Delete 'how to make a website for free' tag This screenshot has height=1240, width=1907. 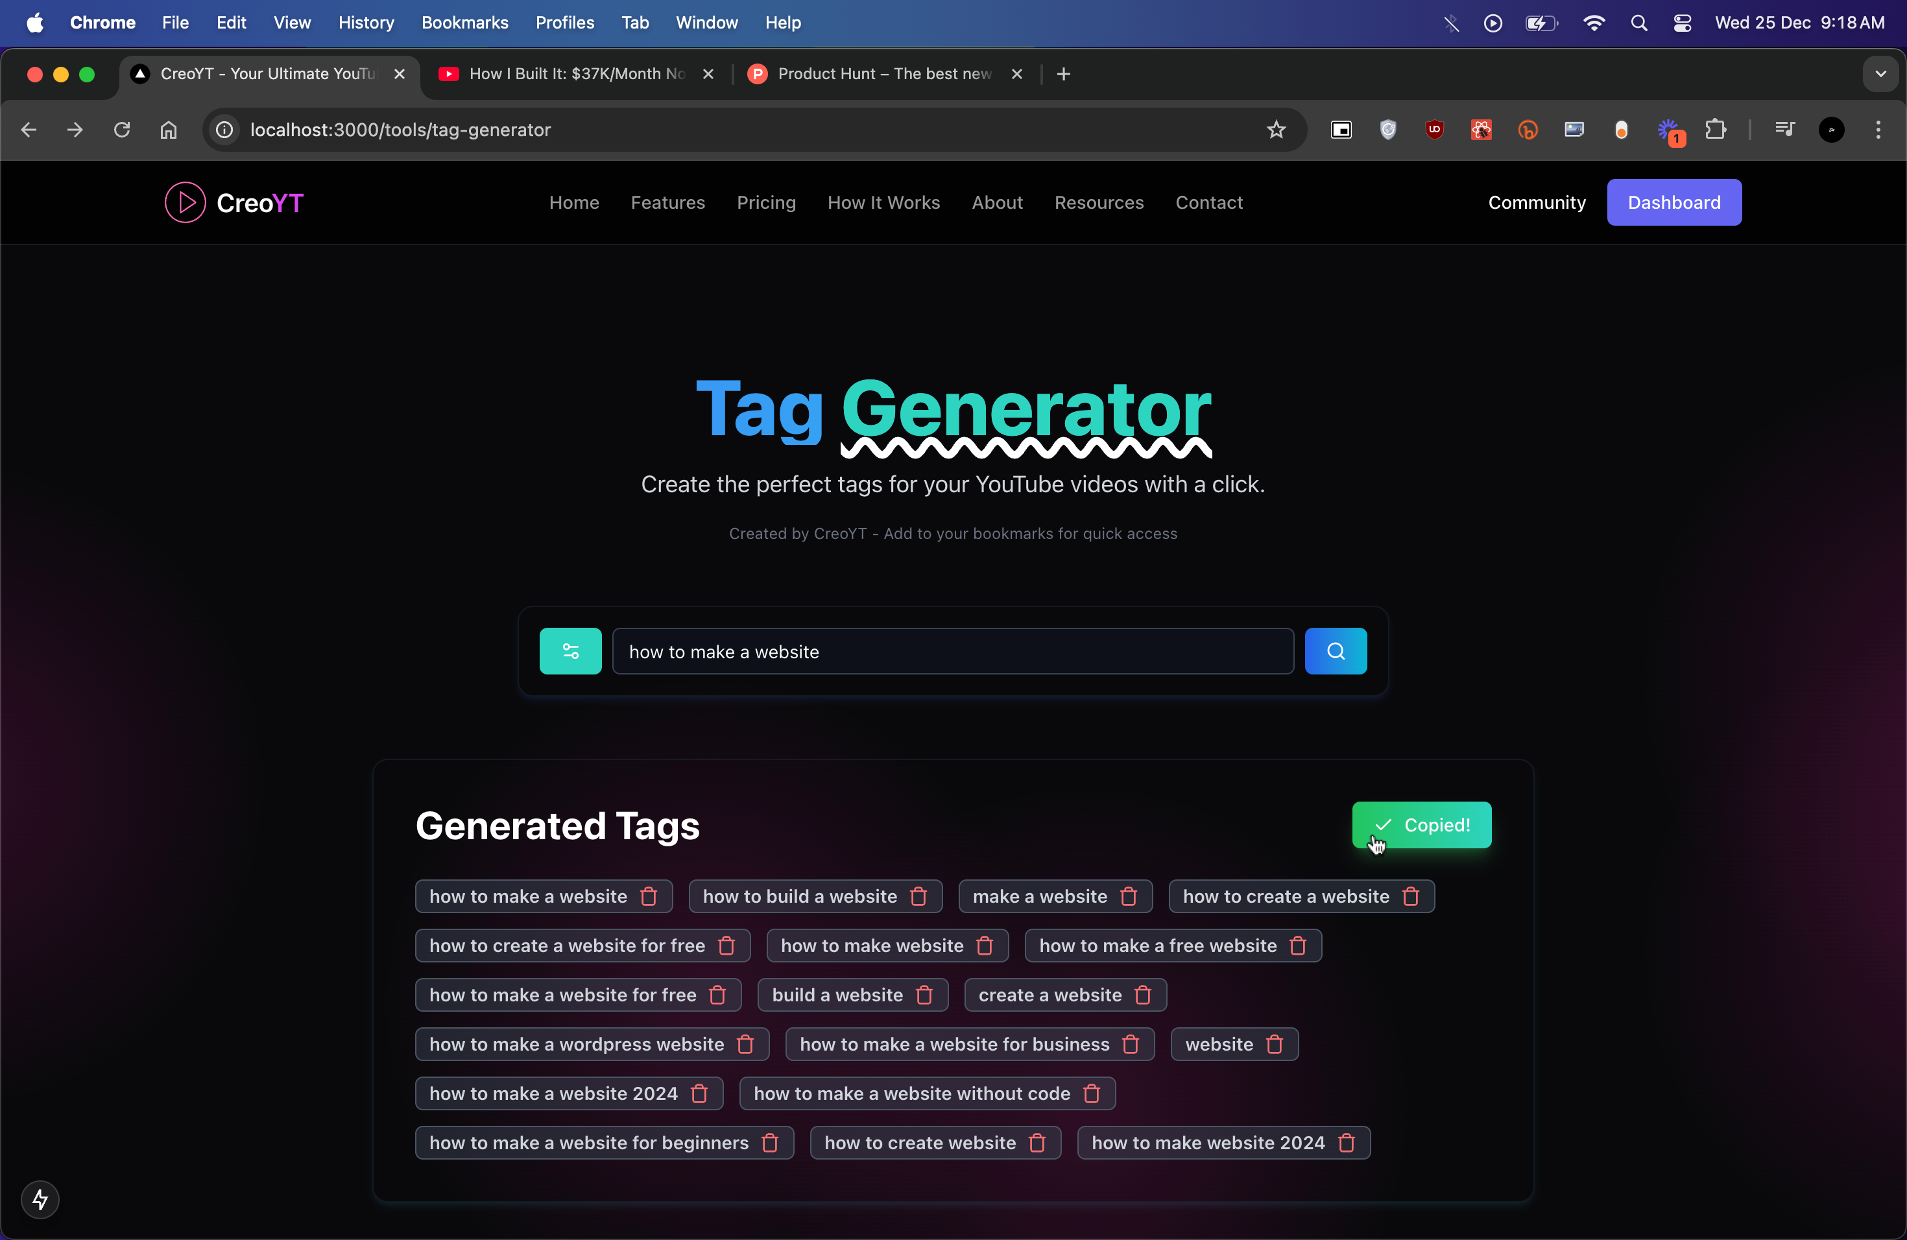tap(718, 995)
